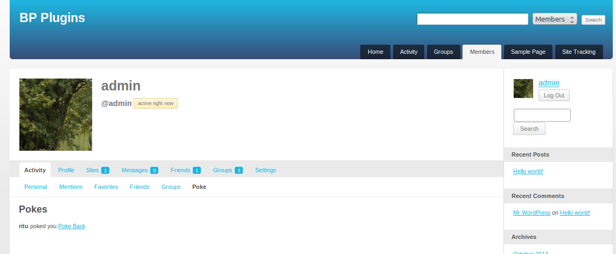Open the Friends profile tab with count badge
This screenshot has width=616, height=254.
(185, 170)
